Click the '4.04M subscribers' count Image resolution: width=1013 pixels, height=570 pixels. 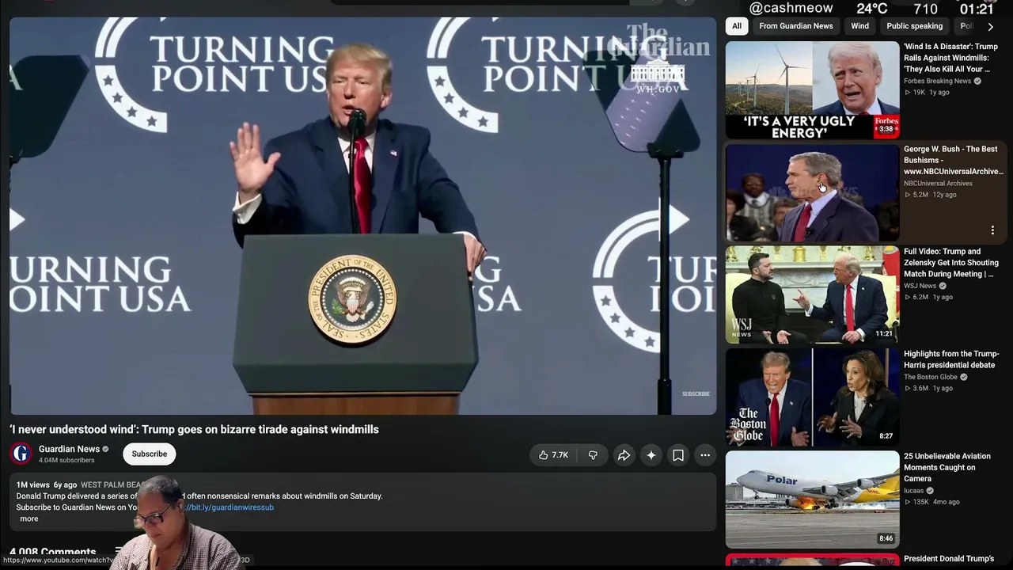pyautogui.click(x=66, y=460)
